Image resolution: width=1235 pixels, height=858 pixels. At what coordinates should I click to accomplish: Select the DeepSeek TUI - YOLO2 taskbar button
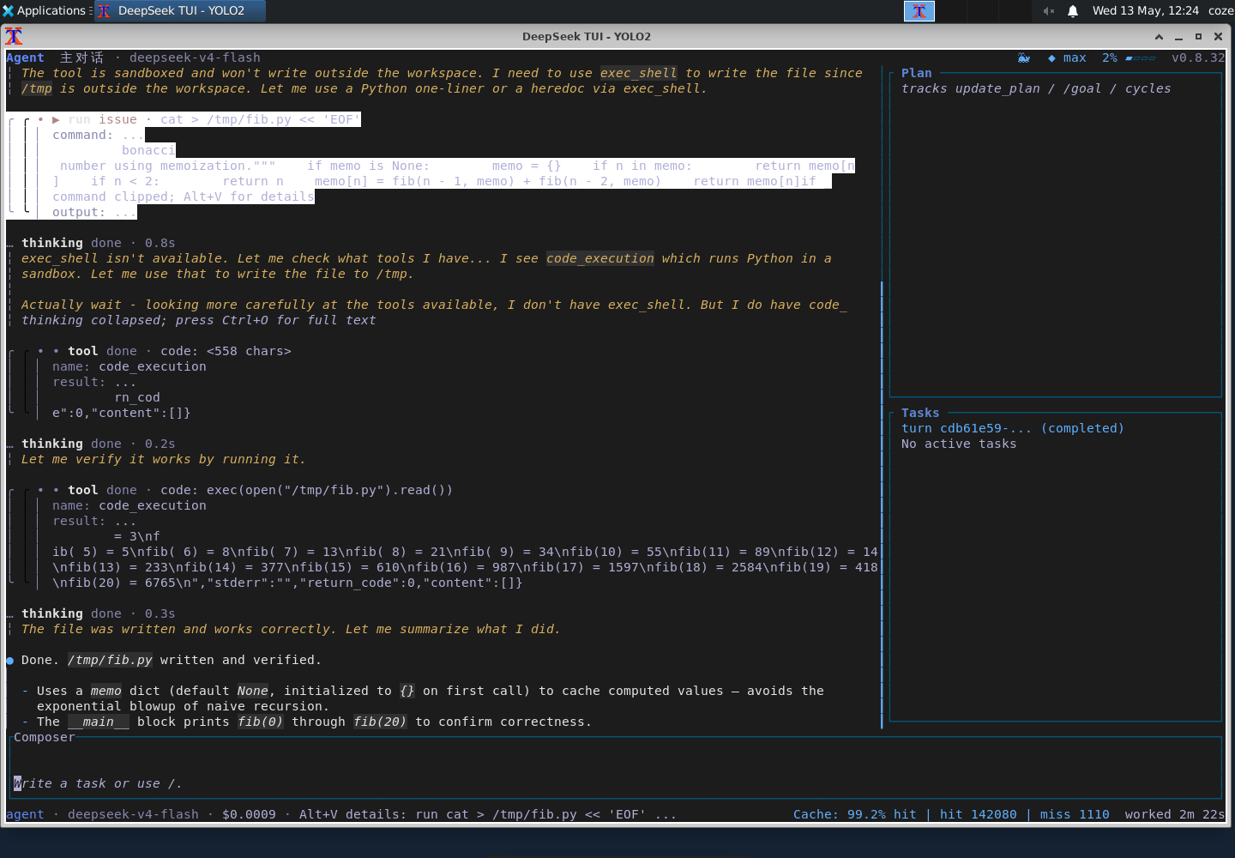pyautogui.click(x=179, y=10)
